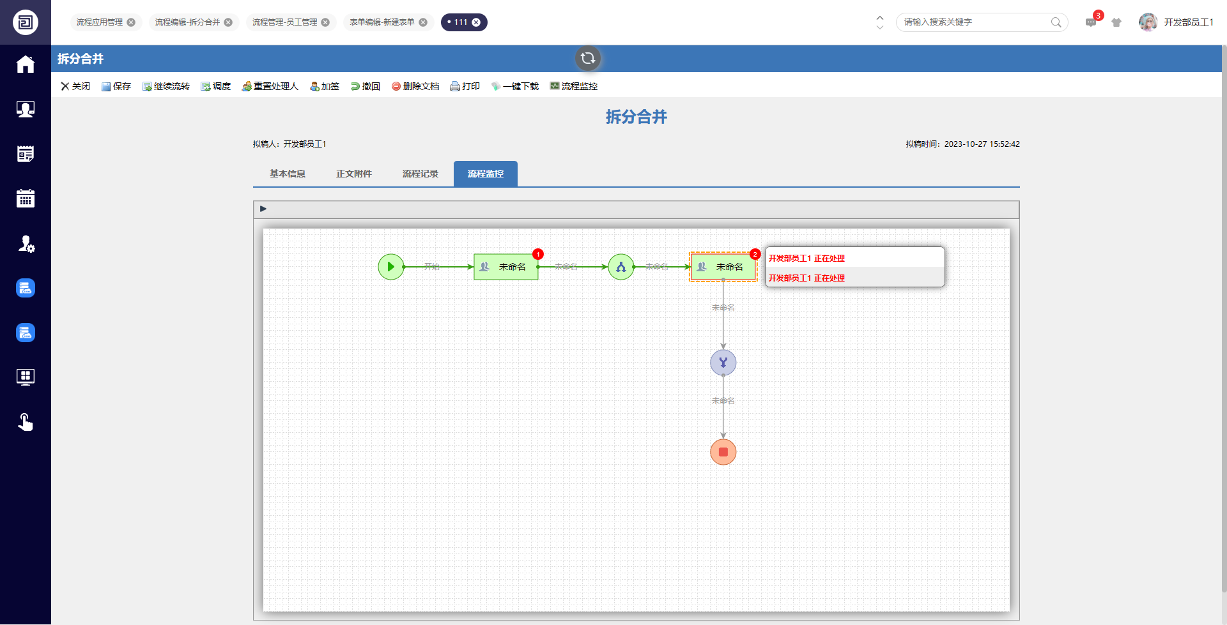
Task: Open the news list sidebar icon
Action: [x=26, y=154]
